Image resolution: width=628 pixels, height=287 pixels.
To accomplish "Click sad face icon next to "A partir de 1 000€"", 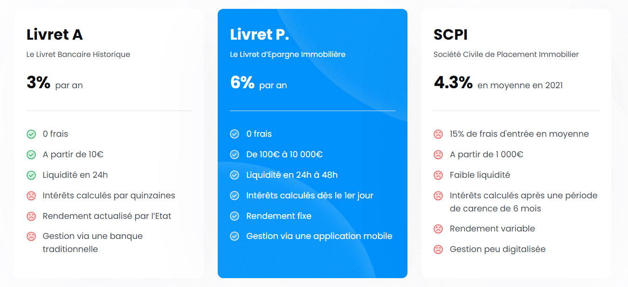I will tap(438, 154).
